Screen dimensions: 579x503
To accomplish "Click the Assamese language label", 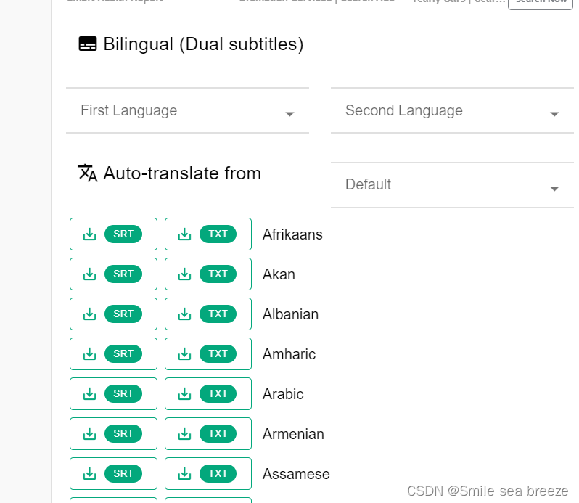I will coord(296,474).
